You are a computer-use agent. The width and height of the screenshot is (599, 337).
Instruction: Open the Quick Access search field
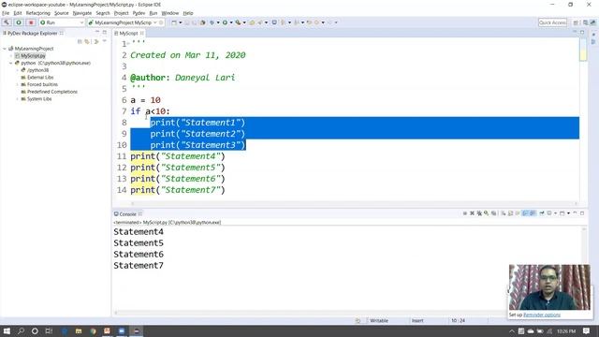click(x=552, y=22)
